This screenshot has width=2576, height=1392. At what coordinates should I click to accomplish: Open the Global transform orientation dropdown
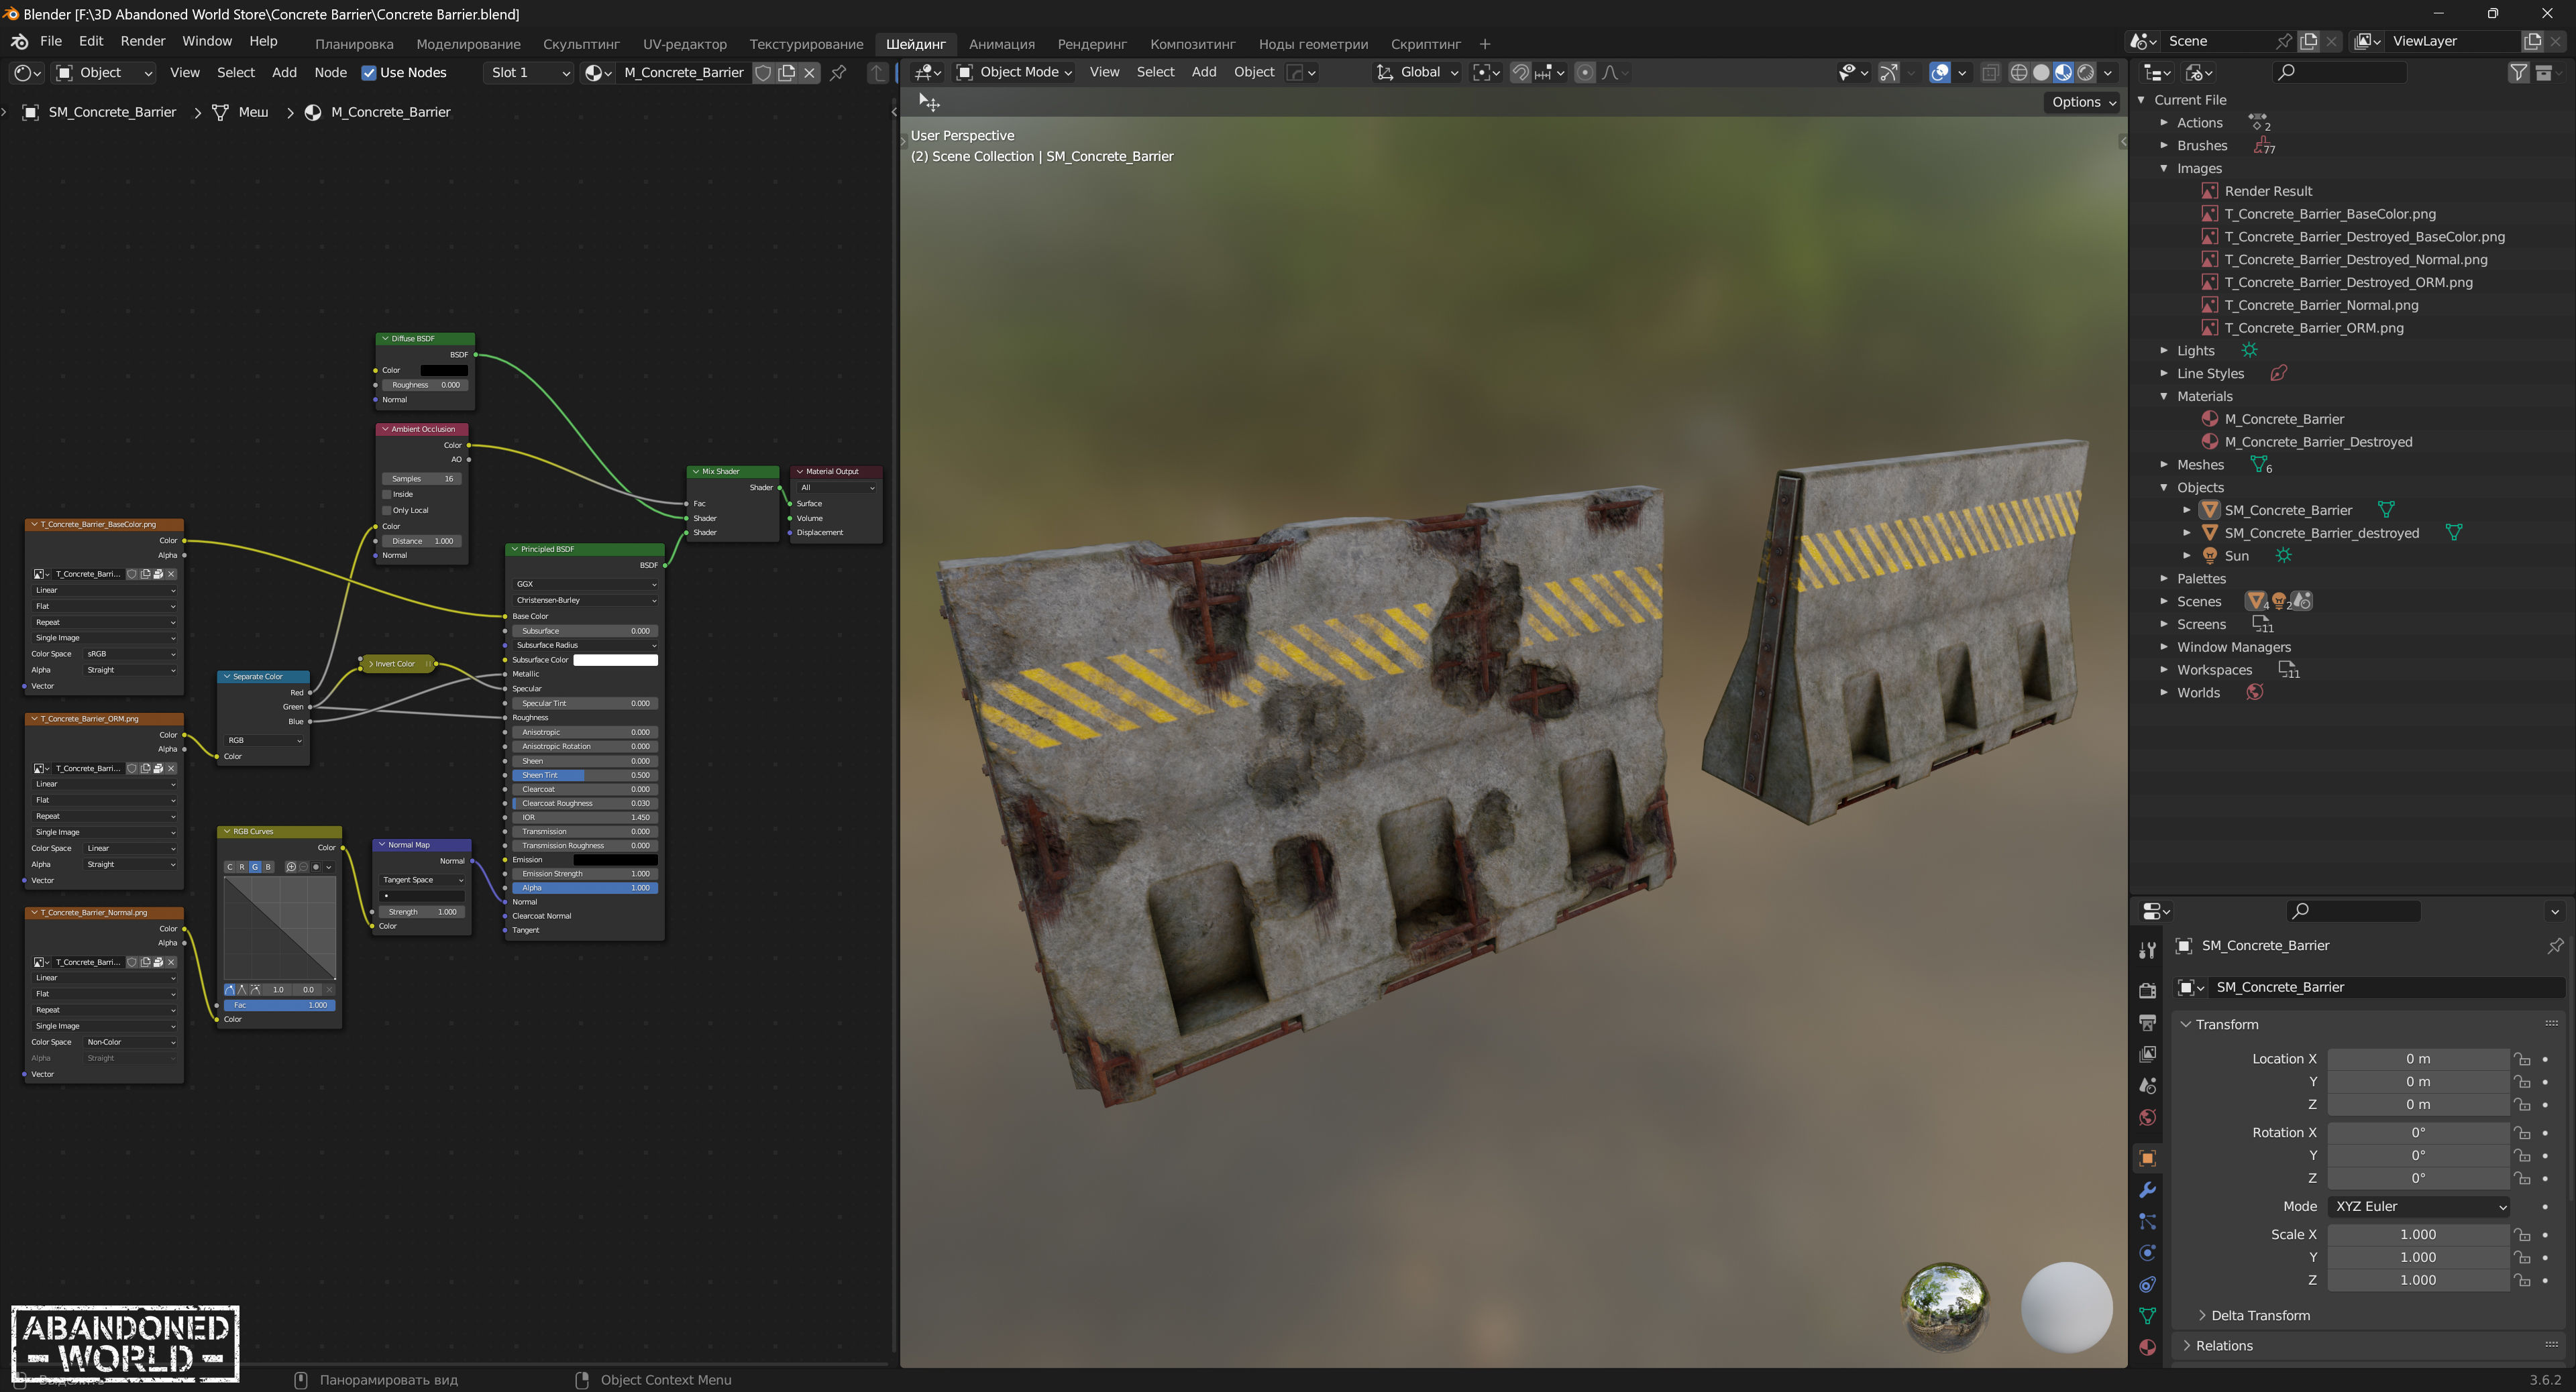pos(1418,73)
